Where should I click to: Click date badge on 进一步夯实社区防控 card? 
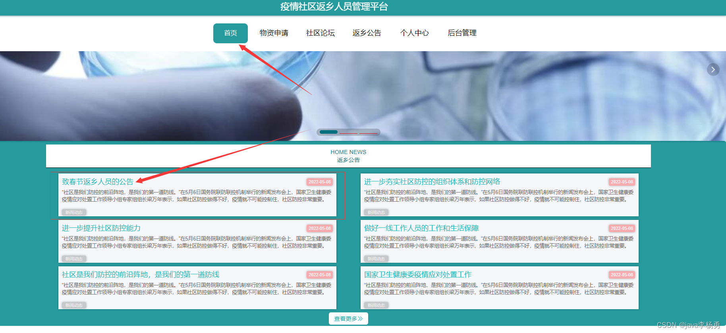(x=622, y=182)
